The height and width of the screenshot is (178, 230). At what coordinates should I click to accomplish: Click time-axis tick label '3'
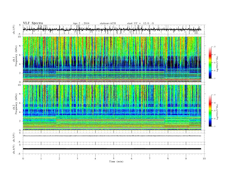tap(77, 159)
